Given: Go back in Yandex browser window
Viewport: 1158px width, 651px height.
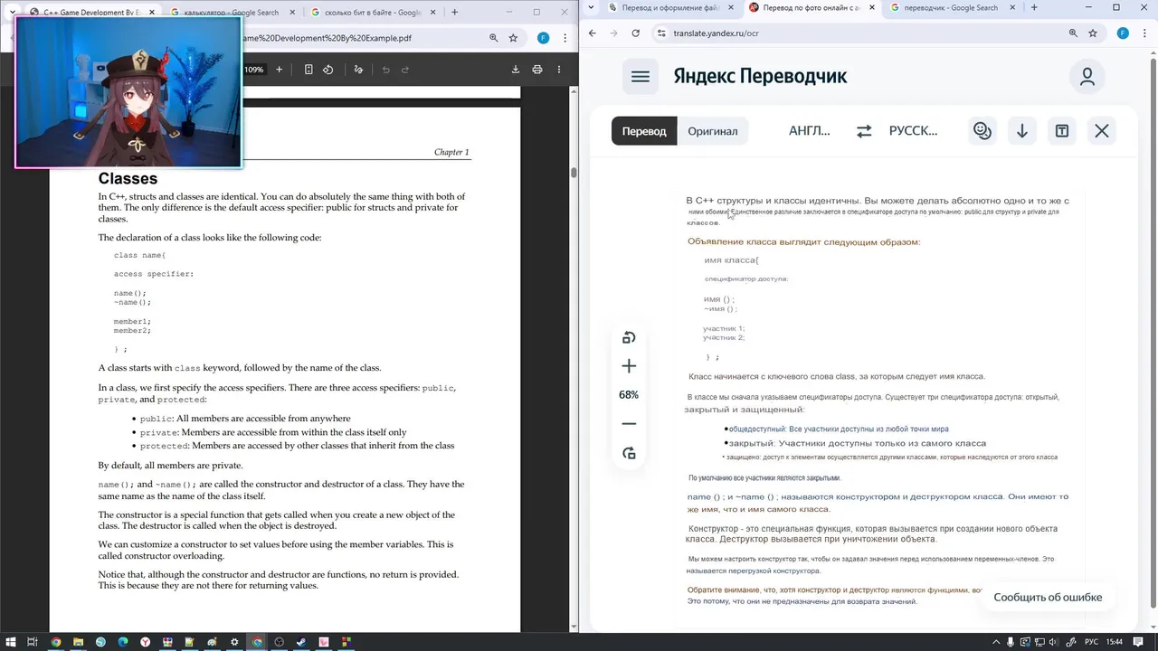Looking at the screenshot, I should (x=593, y=33).
